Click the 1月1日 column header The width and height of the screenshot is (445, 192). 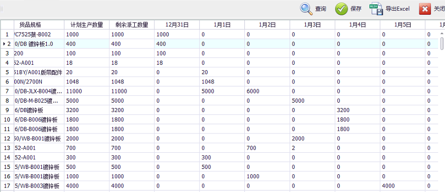click(222, 25)
